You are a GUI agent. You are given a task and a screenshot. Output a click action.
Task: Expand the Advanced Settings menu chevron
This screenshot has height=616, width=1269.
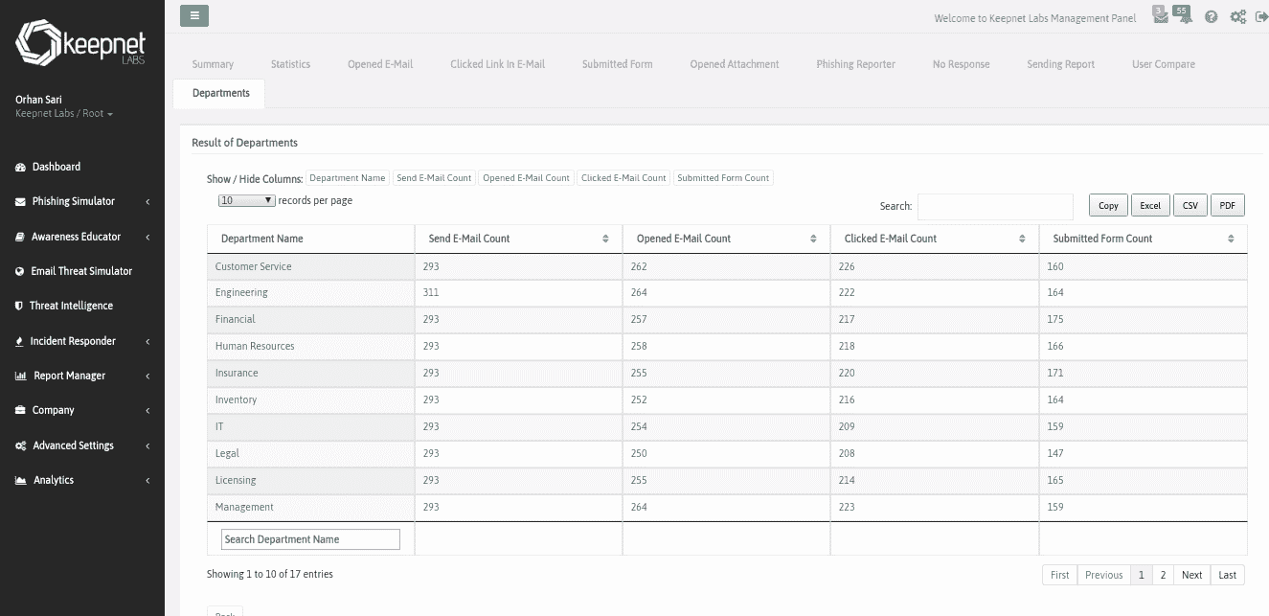click(147, 445)
